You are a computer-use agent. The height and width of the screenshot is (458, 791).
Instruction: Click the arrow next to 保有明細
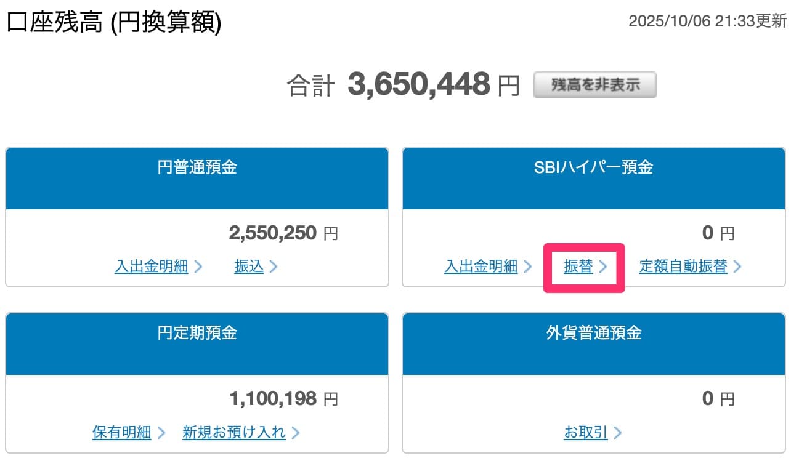point(161,433)
